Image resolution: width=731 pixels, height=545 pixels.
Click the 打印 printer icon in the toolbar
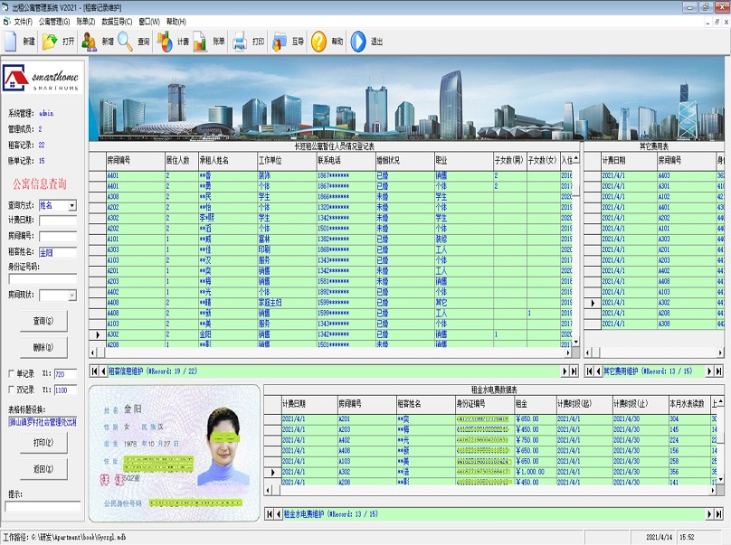[x=240, y=42]
